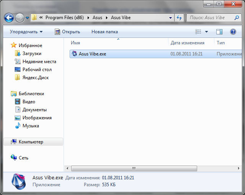Click the Музыка note icon
245x195 pixels.
coord(18,125)
